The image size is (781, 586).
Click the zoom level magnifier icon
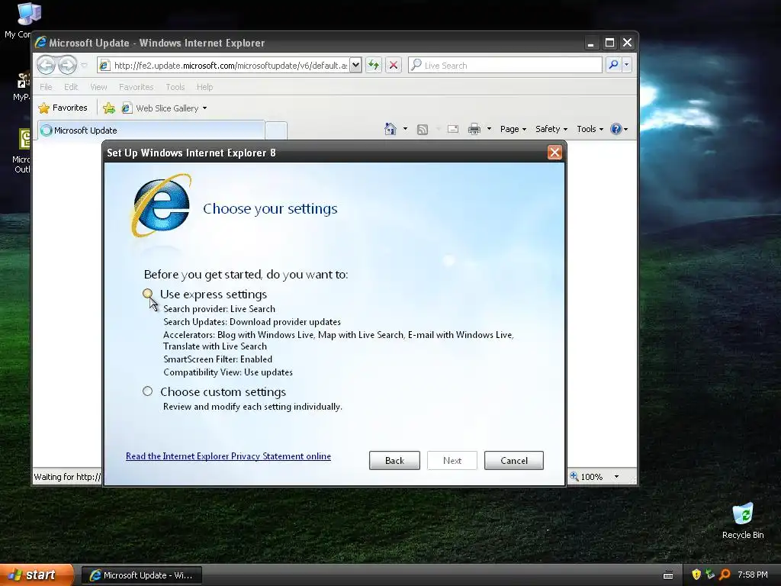[x=574, y=476]
